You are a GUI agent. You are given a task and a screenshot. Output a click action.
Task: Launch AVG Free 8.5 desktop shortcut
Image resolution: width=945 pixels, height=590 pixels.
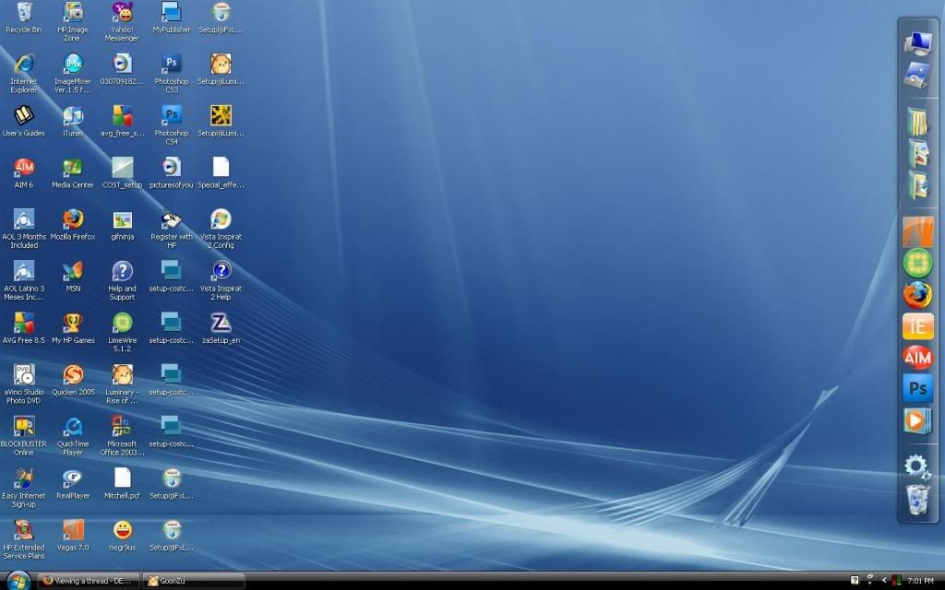[24, 328]
